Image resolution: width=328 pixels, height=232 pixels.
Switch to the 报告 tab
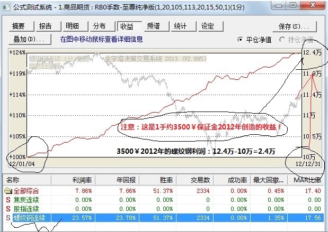48,26
